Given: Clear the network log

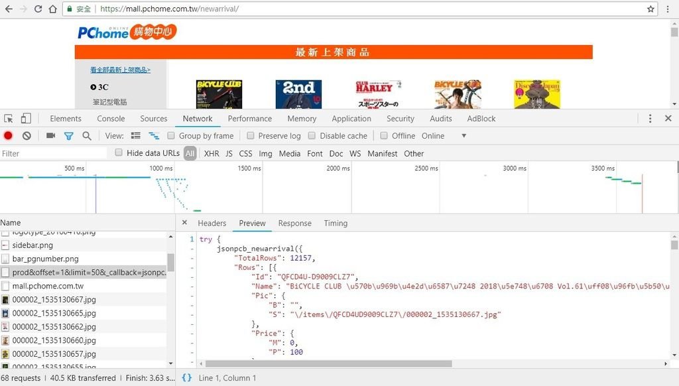Looking at the screenshot, I should pyautogui.click(x=27, y=135).
